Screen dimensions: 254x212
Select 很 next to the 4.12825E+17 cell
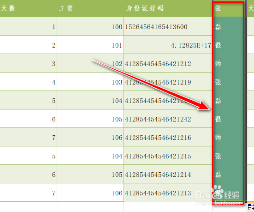tap(230, 45)
